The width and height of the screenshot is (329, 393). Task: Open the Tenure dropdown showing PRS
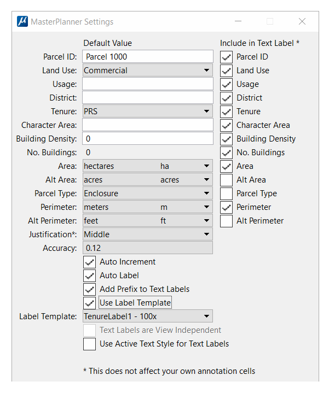tap(148, 112)
